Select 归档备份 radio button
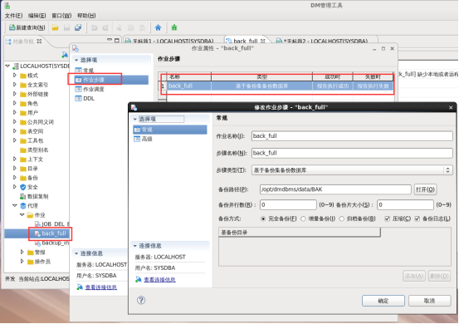Screen dimensions: 459x324 coord(342,218)
